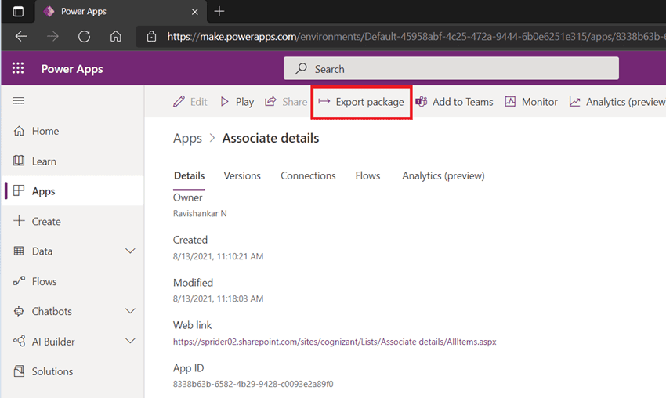Collapse the left navigation hamburger menu
Viewport: 666px width, 398px height.
[19, 101]
